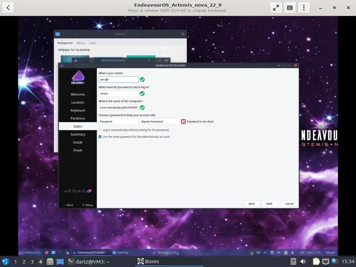Open the Debug button in the installer
This screenshot has height=267, width=356.
87,205
